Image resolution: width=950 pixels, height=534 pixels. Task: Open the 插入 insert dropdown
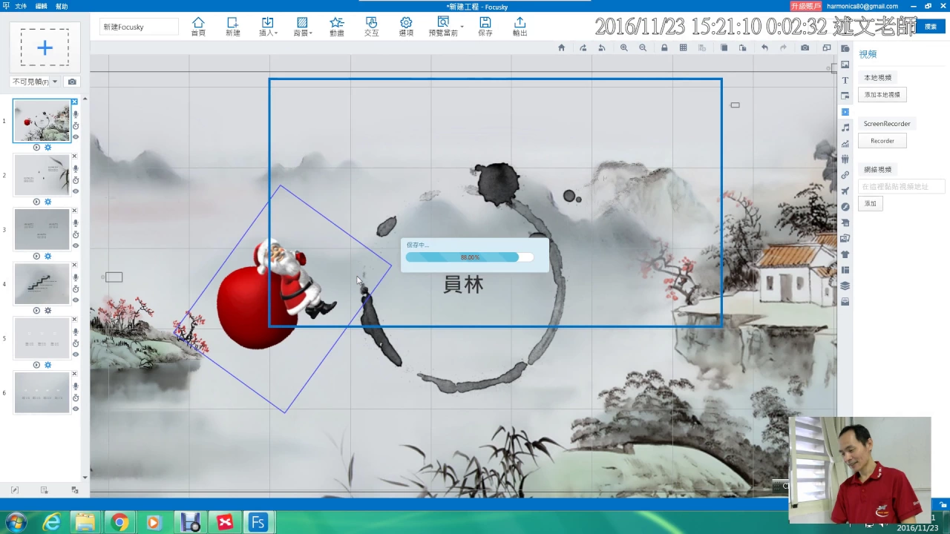[268, 27]
